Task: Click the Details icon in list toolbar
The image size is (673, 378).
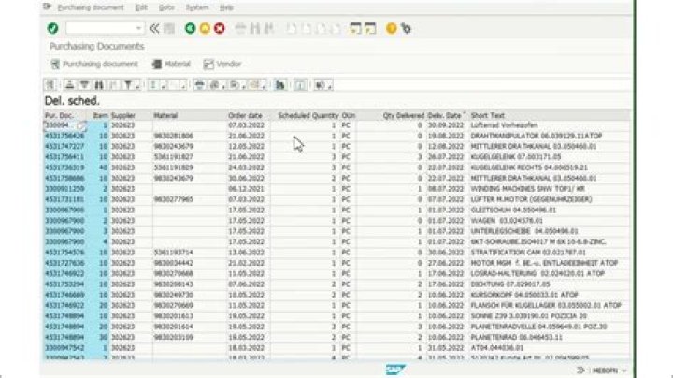Action: 50,85
